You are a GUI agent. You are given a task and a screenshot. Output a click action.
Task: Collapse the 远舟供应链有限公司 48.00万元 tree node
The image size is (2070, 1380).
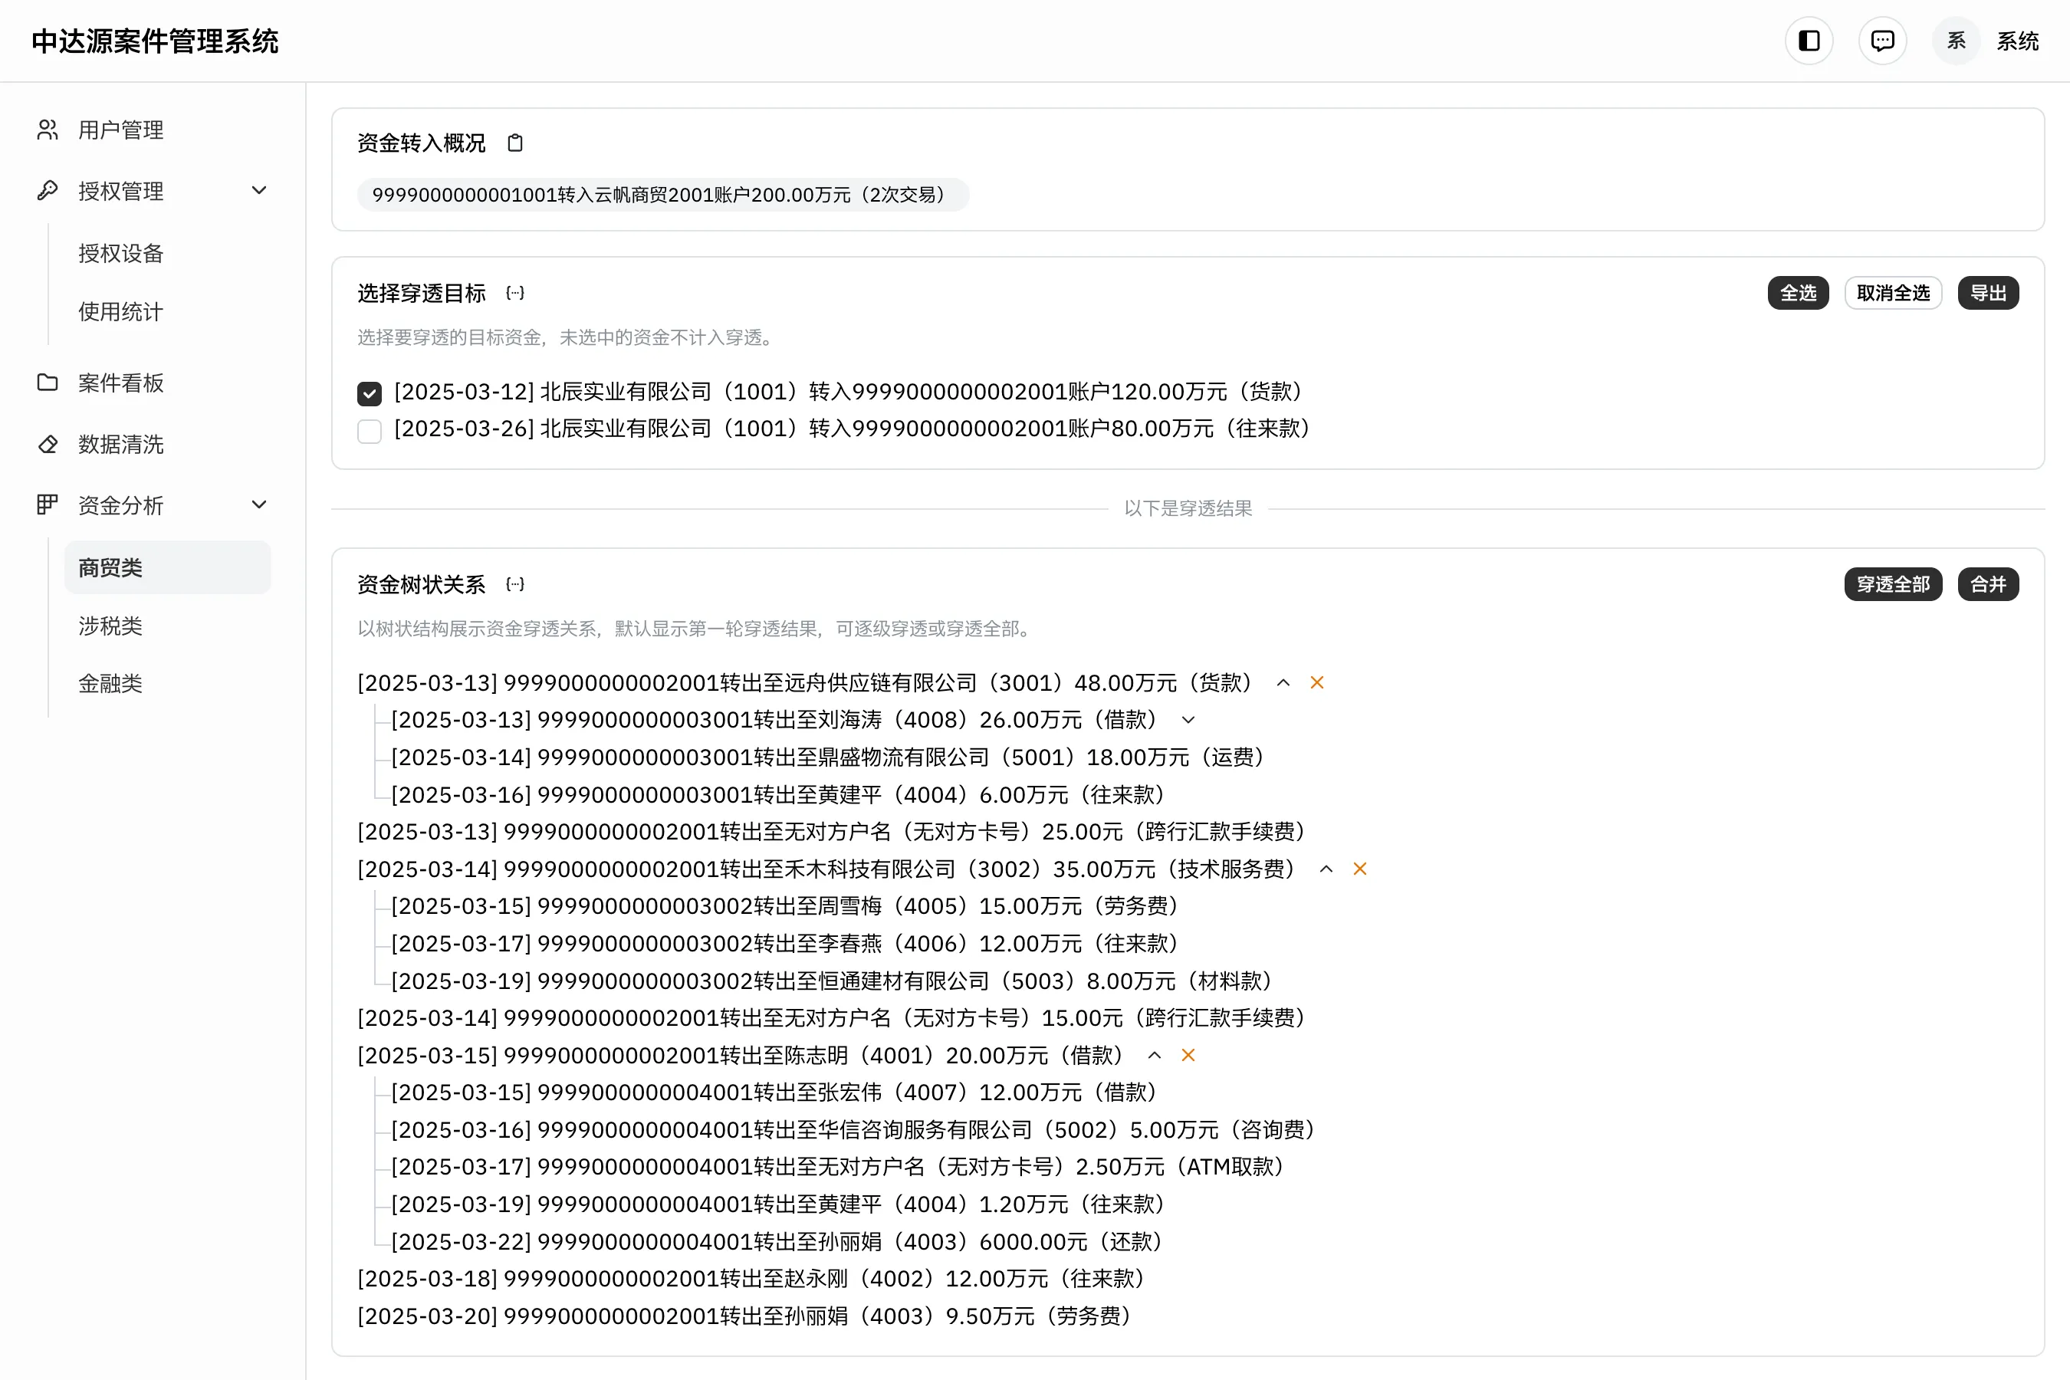pyautogui.click(x=1283, y=683)
